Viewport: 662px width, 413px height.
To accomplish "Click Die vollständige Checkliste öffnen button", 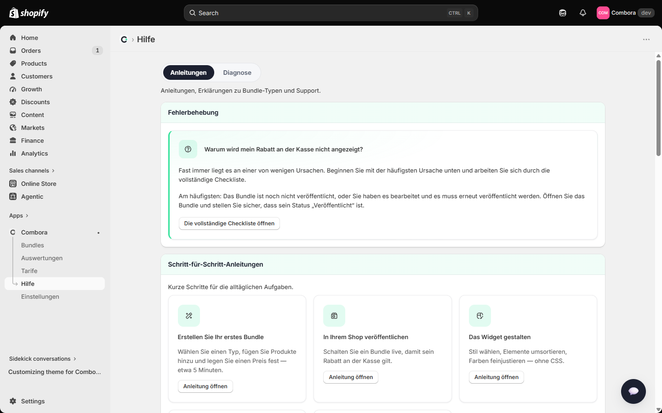I will tap(229, 223).
